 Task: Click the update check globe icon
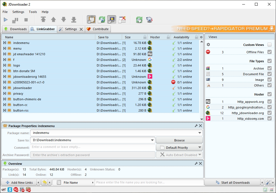coord(149,20)
